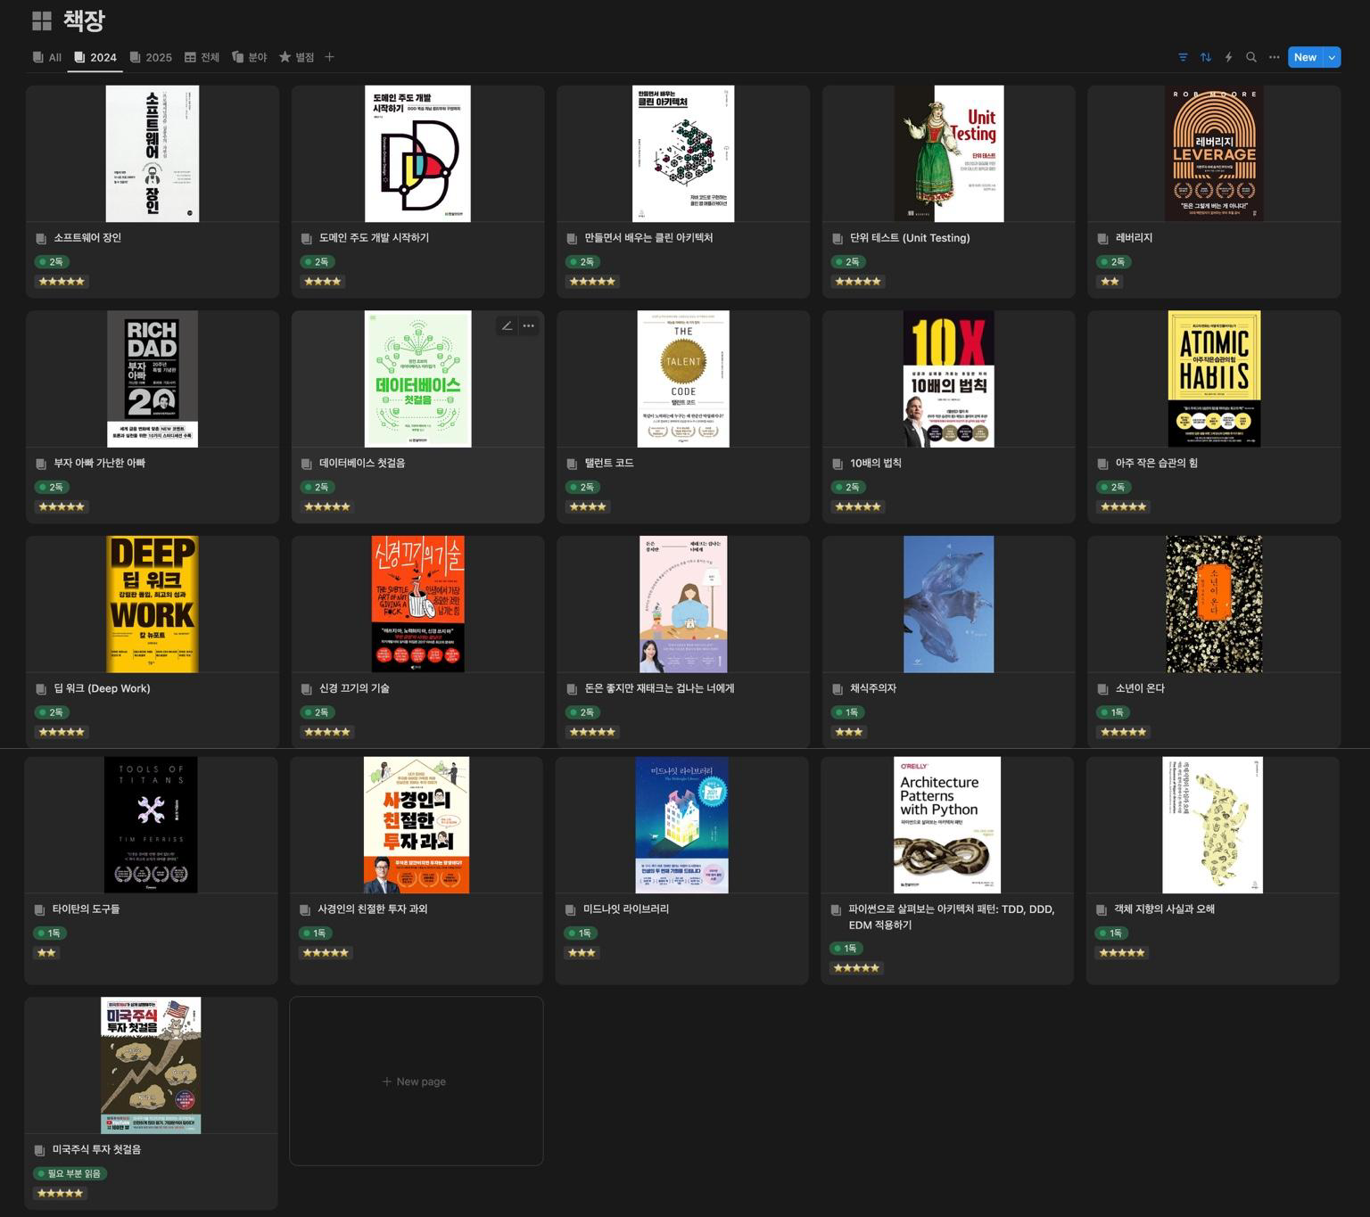The height and width of the screenshot is (1217, 1370).
Task: Click the page icon beside 타이탄의 도구들
Action: [x=39, y=909]
